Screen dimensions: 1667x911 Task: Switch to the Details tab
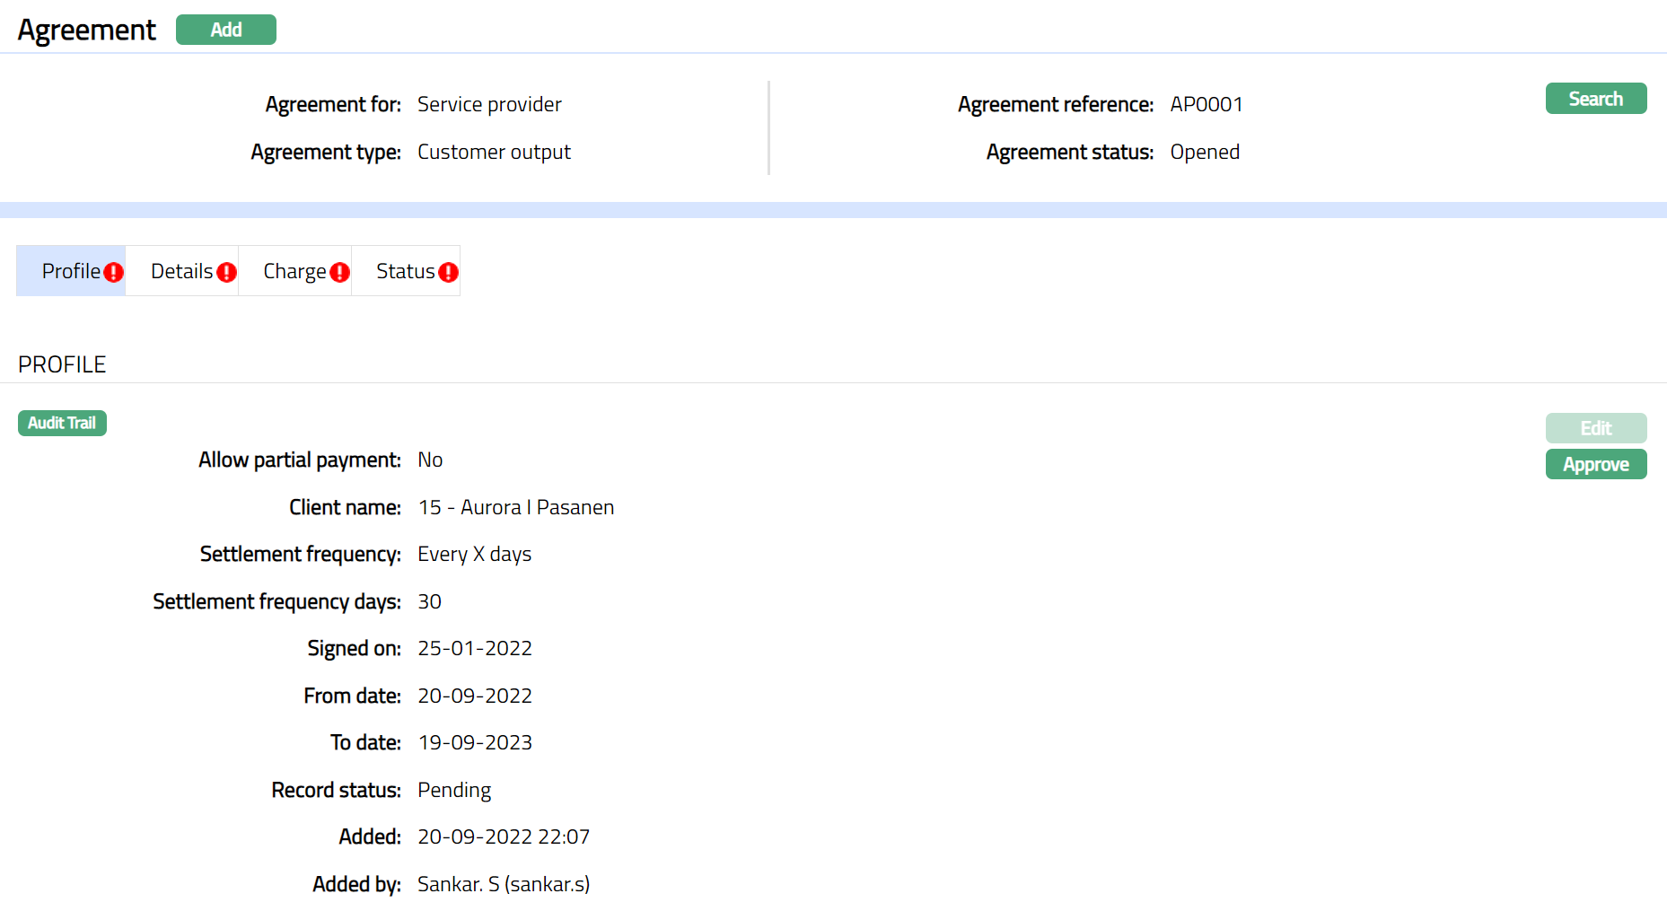[x=181, y=271]
